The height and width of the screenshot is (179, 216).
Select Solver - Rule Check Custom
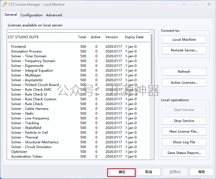[x=74, y=99]
